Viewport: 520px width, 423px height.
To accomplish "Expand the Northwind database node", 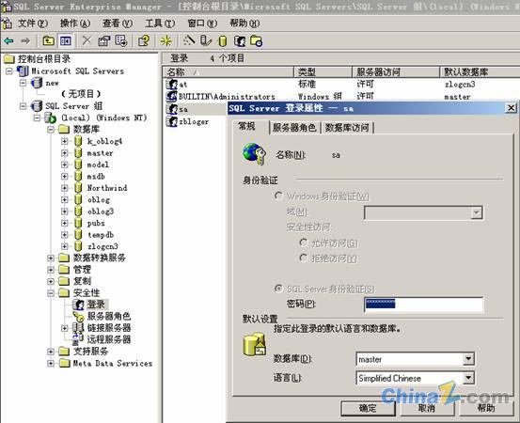I will pyautogui.click(x=65, y=188).
